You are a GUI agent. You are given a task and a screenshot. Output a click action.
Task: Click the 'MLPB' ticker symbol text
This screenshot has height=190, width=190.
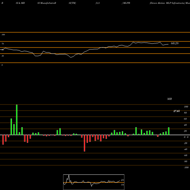pyautogui.click(x=127, y=3)
